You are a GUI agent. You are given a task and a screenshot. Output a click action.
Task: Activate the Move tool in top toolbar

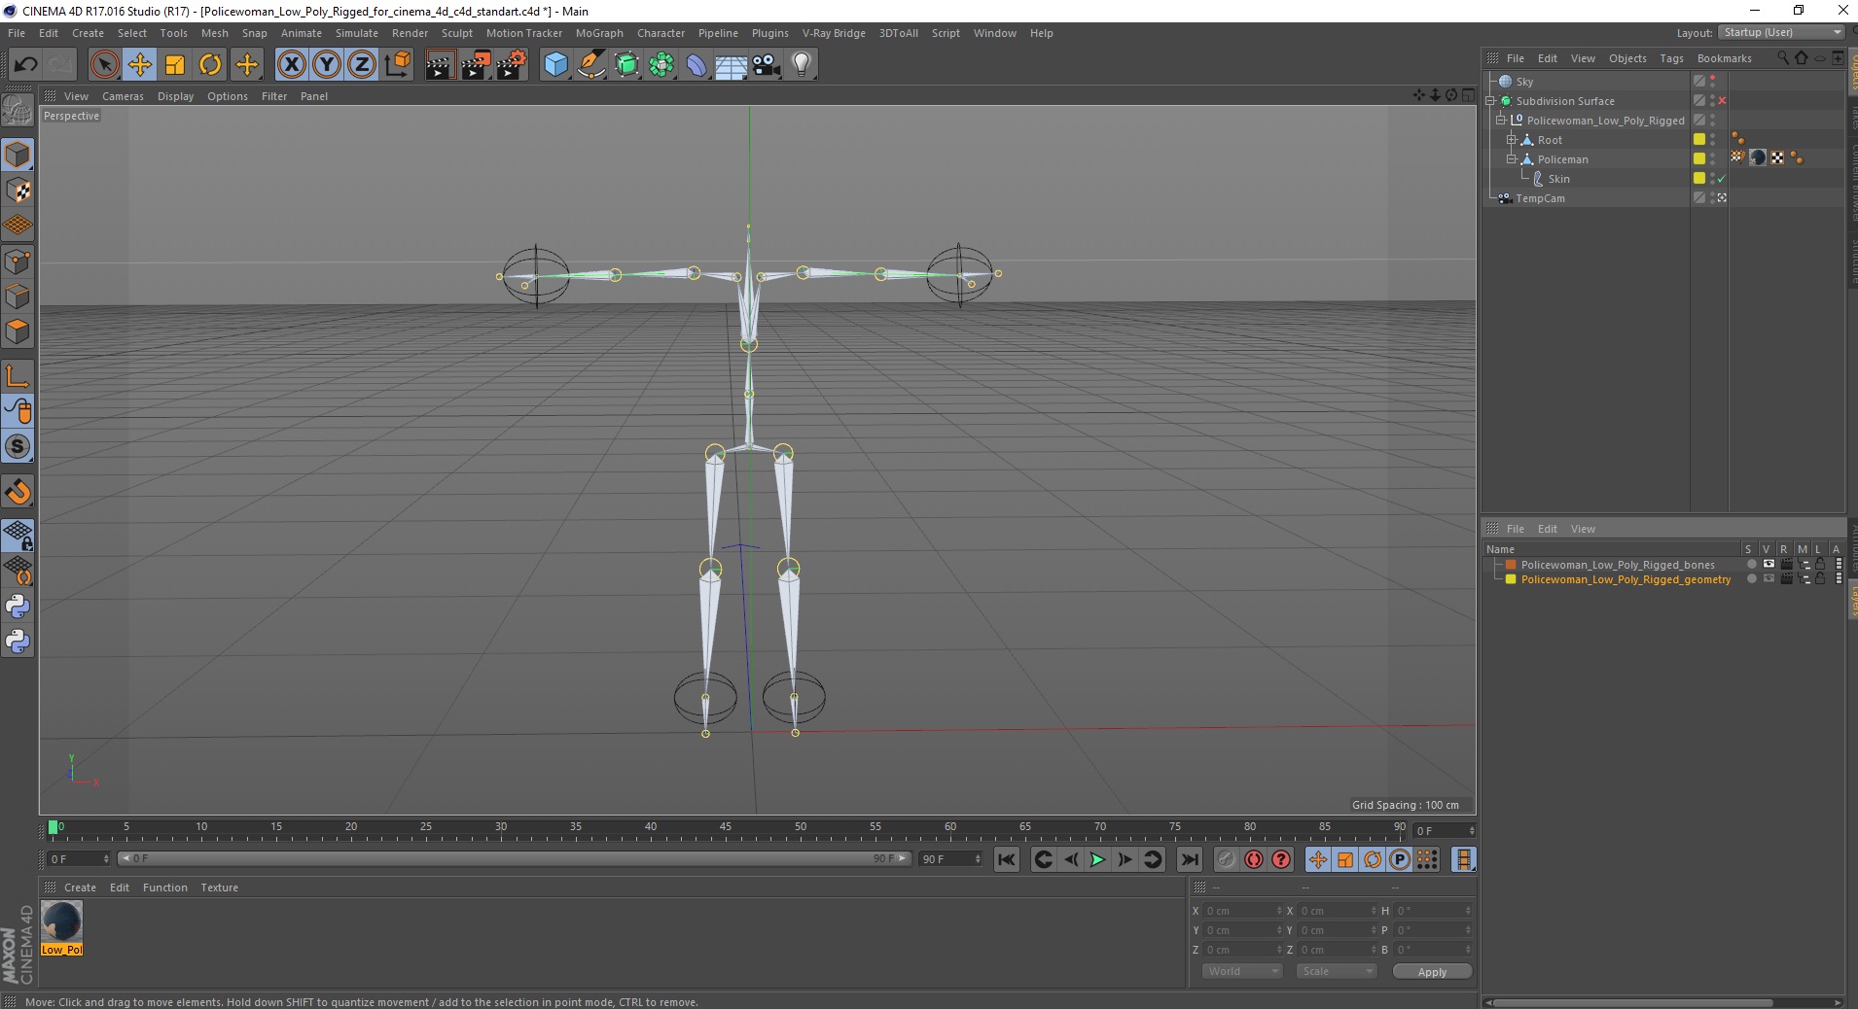pos(140,65)
